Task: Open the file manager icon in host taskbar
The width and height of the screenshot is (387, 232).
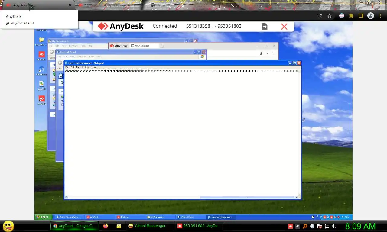Action: (119, 226)
